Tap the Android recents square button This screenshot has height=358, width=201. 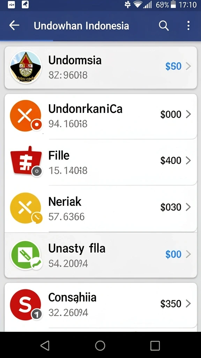155,346
